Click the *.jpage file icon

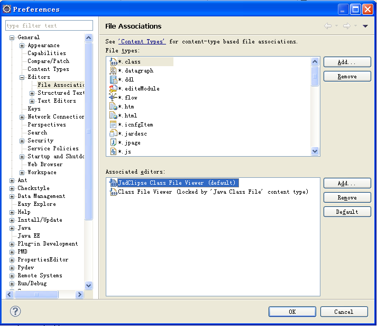pos(113,143)
